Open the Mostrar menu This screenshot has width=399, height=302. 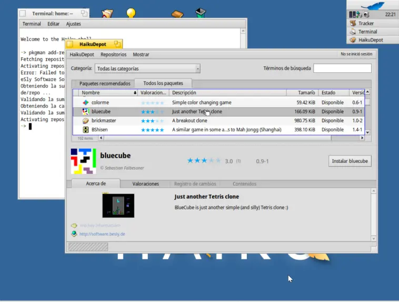141,54
